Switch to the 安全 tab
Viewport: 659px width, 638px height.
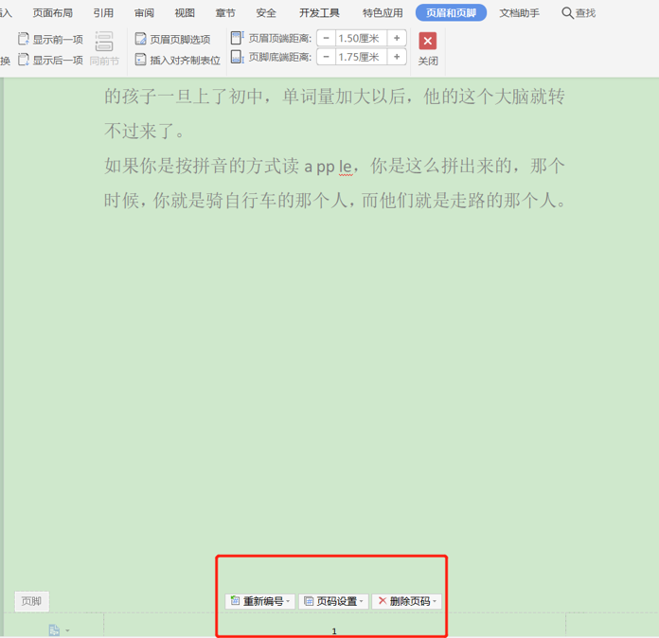pyautogui.click(x=266, y=13)
